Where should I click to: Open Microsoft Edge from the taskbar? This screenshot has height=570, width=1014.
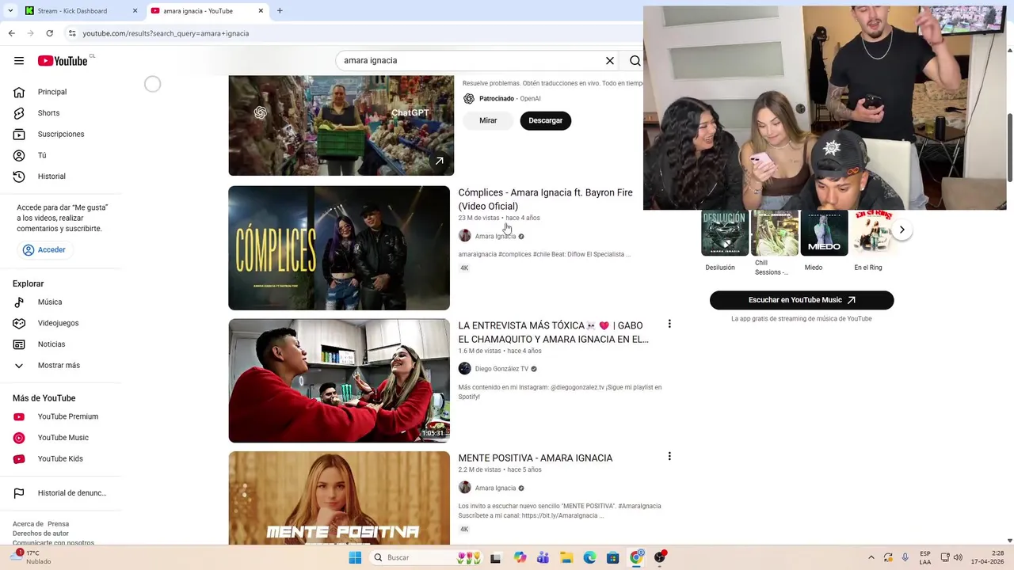pyautogui.click(x=589, y=557)
